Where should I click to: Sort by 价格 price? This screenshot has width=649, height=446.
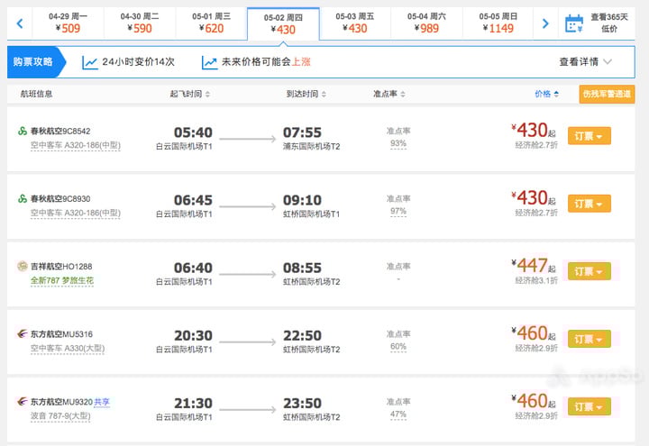[x=547, y=95]
